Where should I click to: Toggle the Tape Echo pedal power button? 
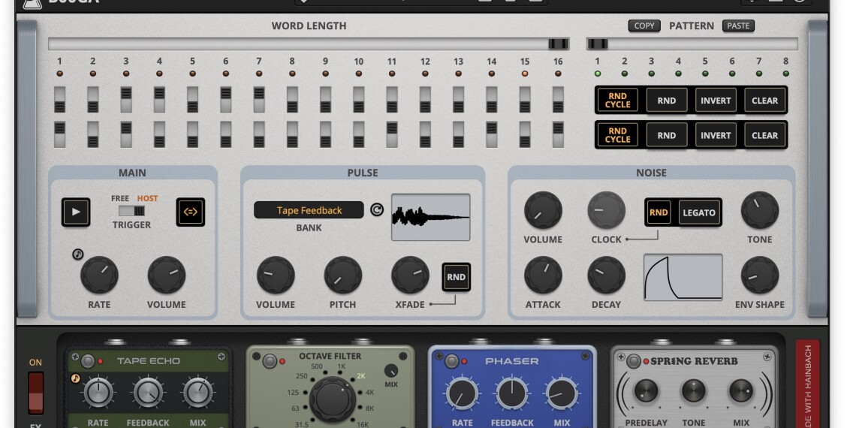88,361
